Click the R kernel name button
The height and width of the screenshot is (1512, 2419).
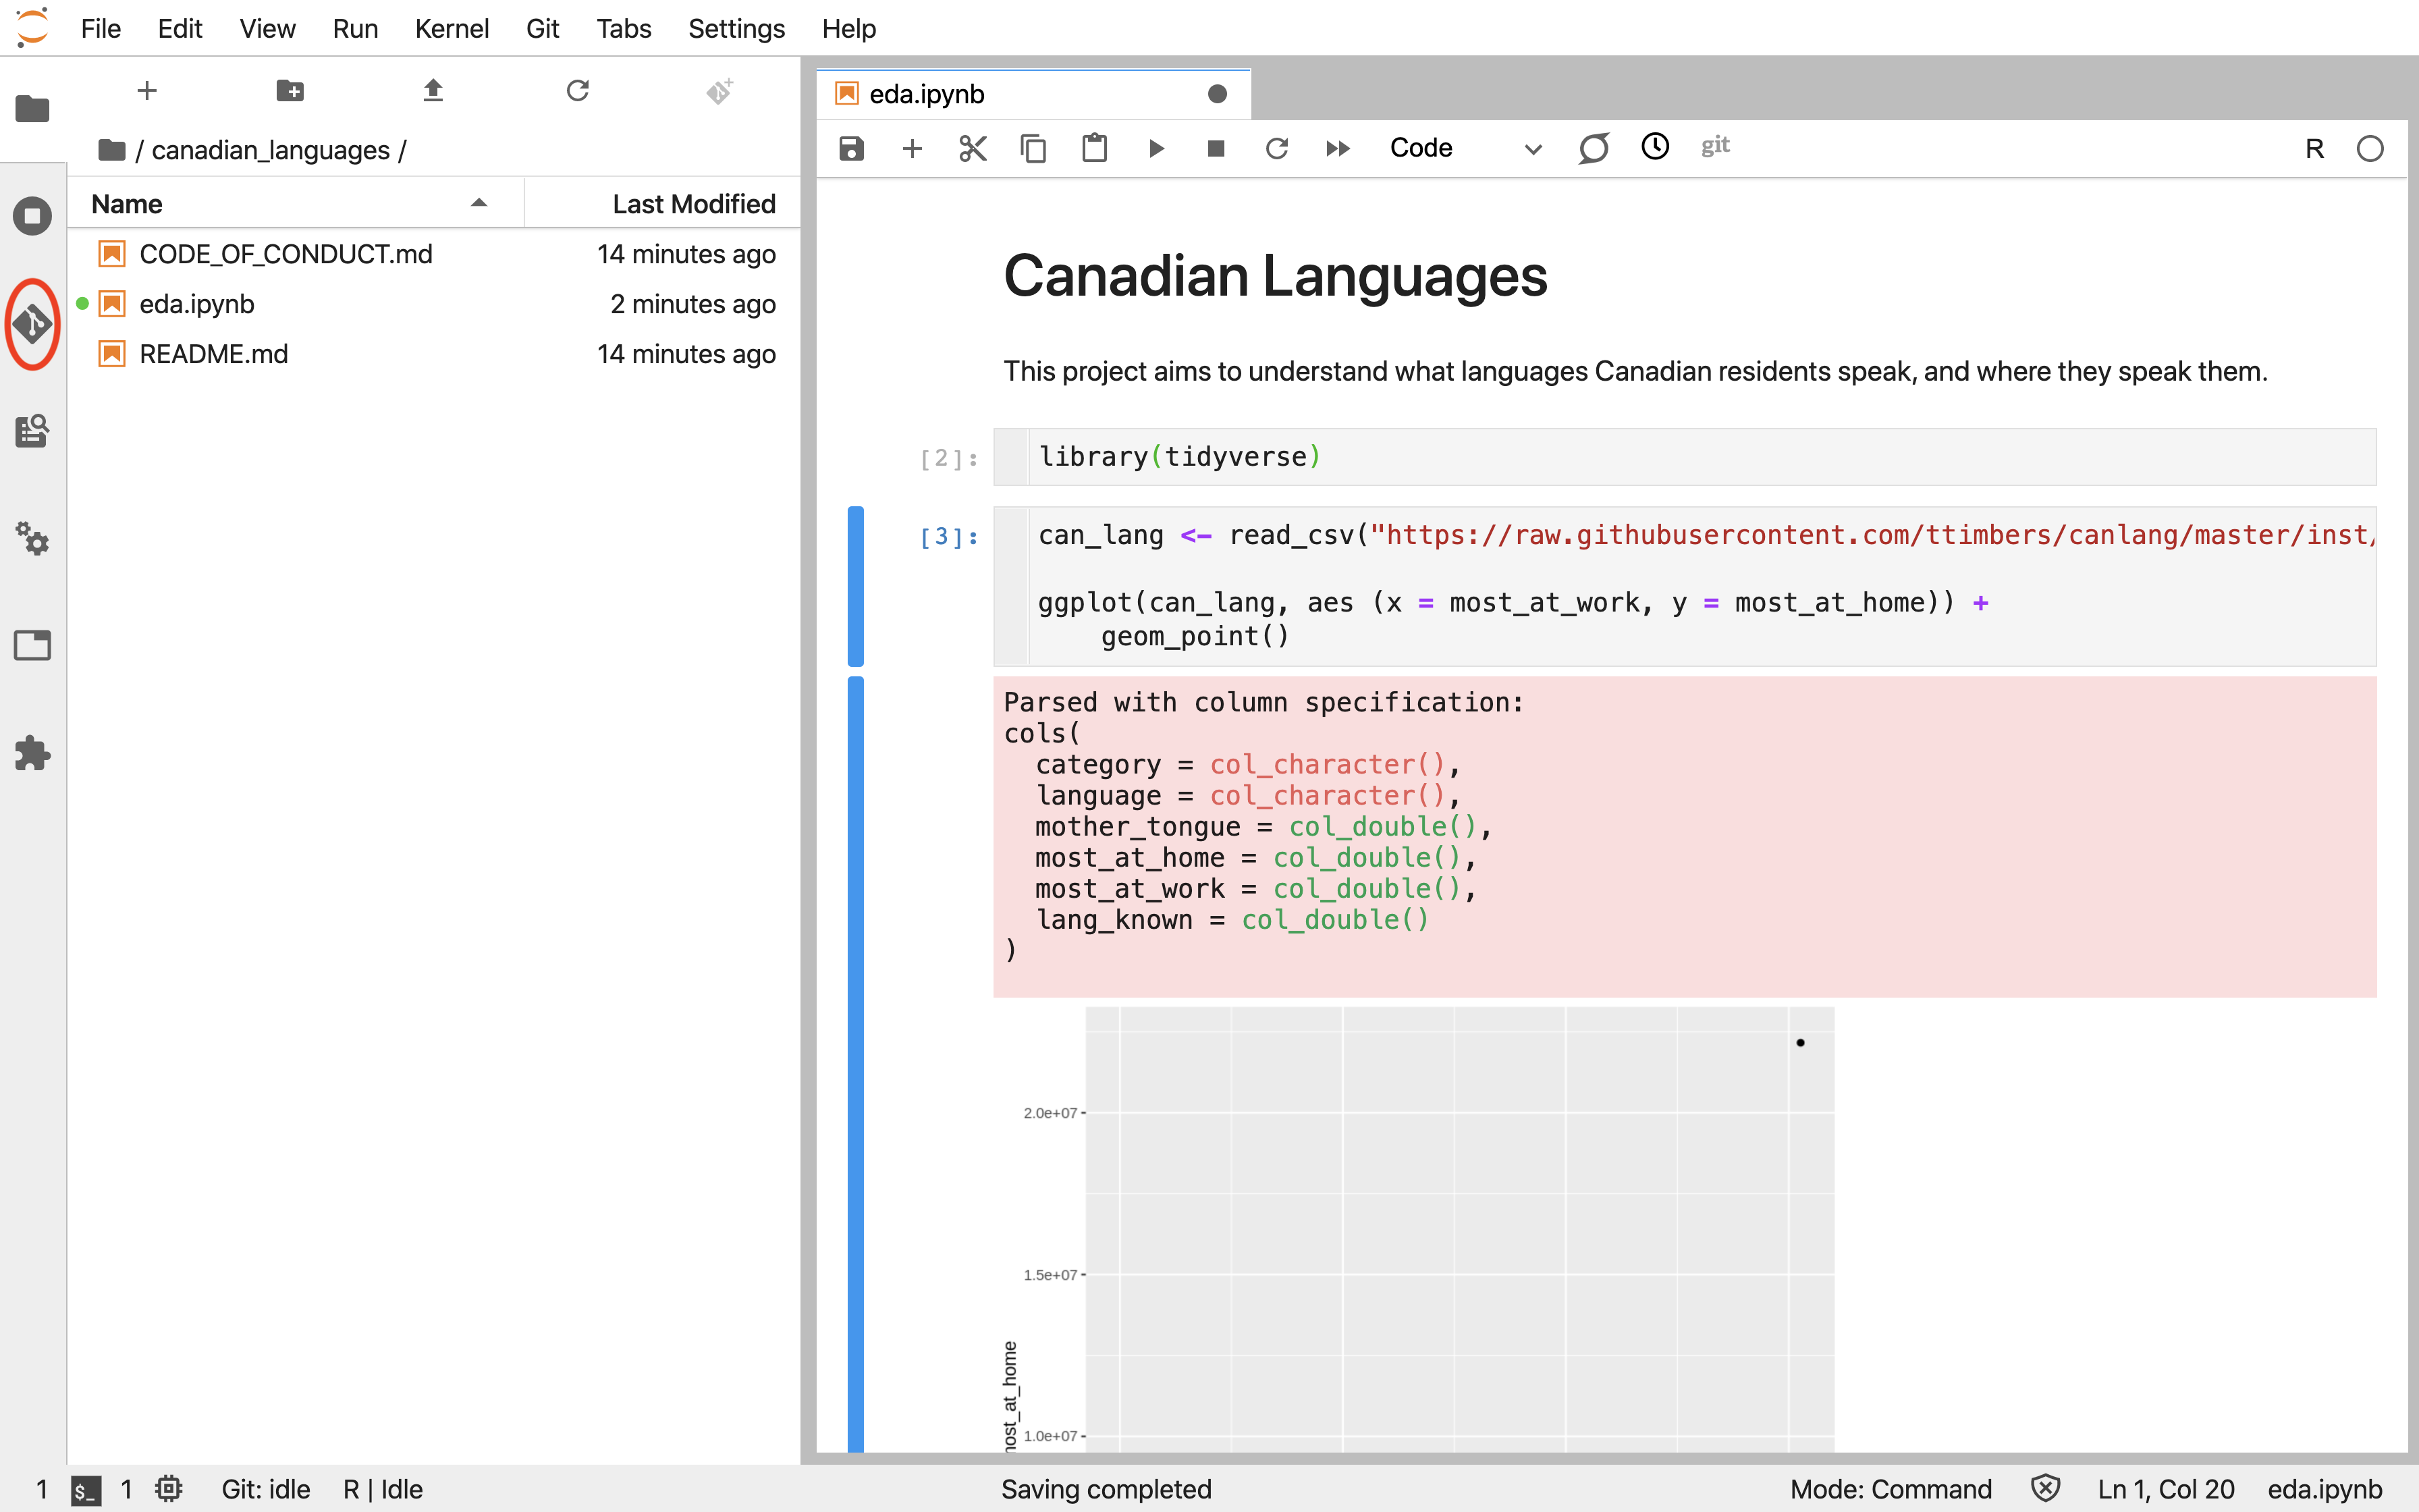click(x=2314, y=149)
